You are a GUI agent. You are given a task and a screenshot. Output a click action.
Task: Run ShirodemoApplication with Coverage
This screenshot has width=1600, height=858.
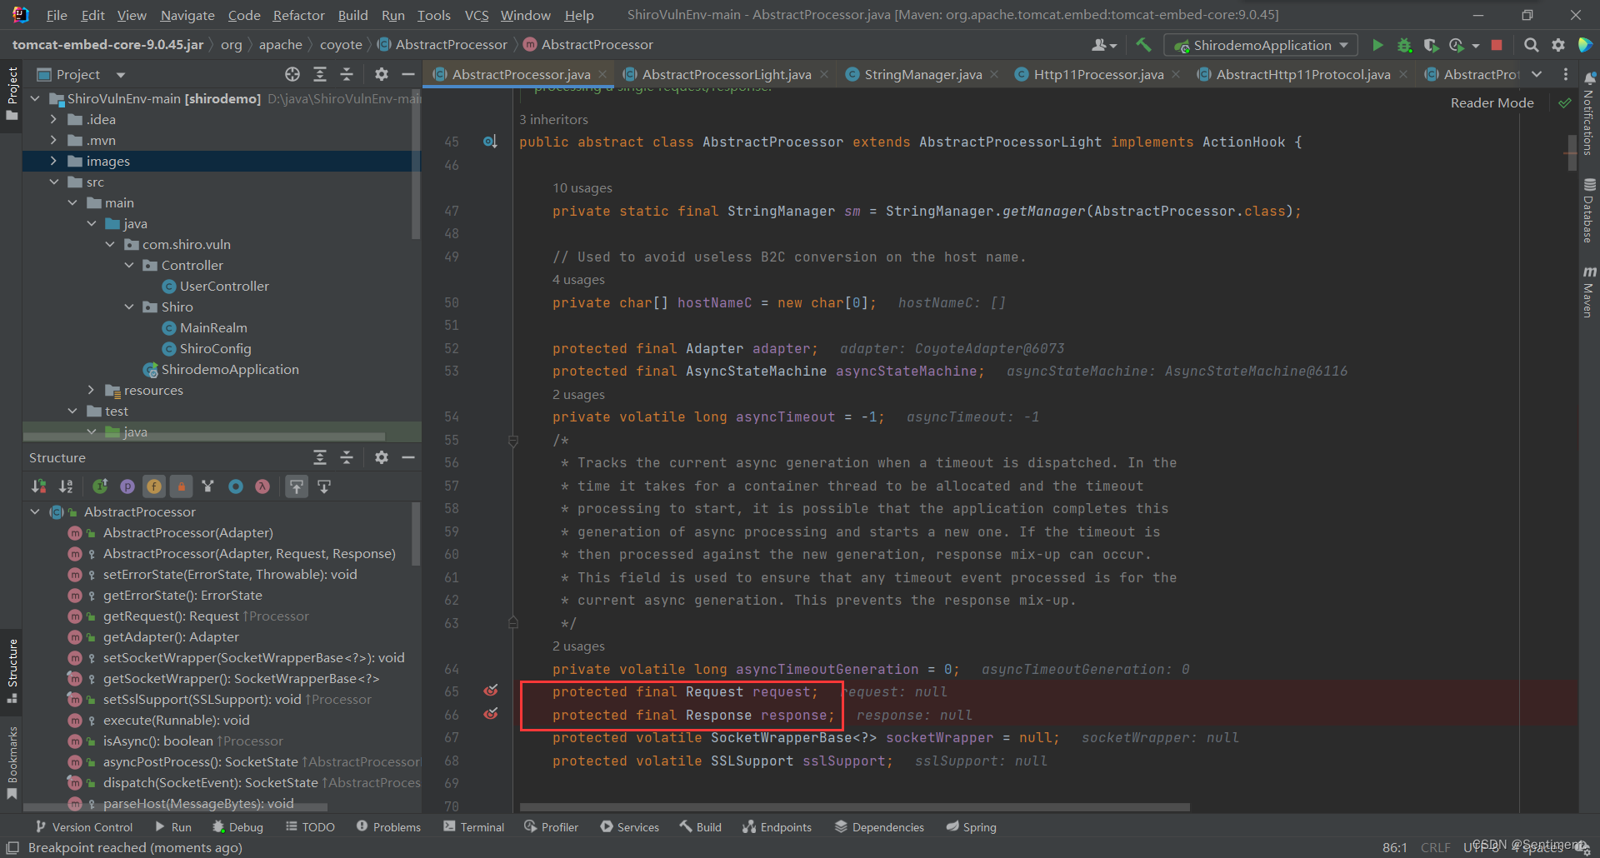(x=1431, y=45)
